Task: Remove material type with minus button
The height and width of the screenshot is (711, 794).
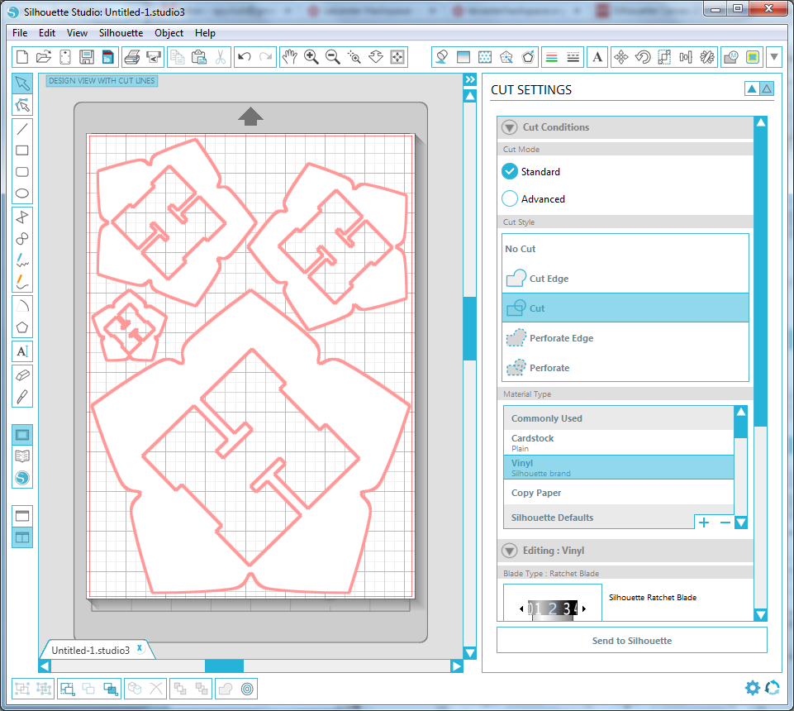Action: click(x=725, y=522)
